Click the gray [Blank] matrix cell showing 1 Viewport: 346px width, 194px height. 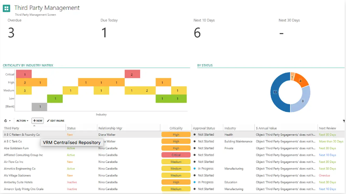coord(39,107)
